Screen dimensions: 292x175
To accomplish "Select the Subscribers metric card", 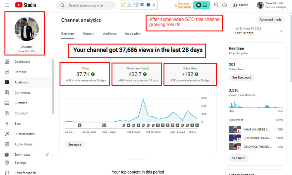I will 190,74.
